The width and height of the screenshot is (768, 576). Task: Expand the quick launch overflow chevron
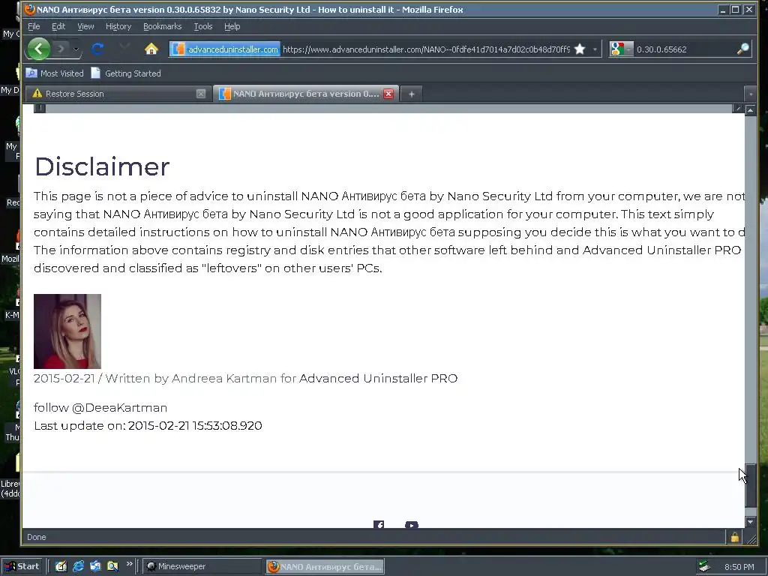(x=129, y=564)
